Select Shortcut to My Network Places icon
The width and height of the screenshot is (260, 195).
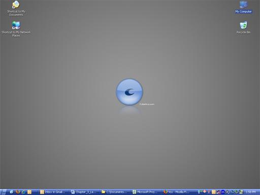pyautogui.click(x=16, y=29)
